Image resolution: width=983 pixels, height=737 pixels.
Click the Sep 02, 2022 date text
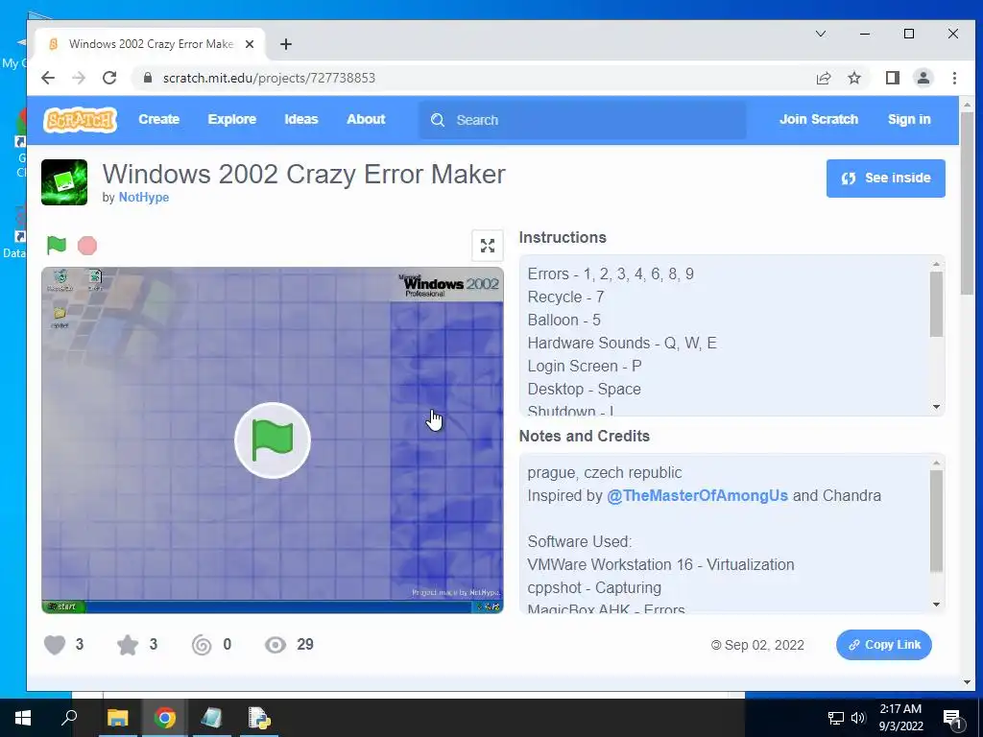click(764, 645)
